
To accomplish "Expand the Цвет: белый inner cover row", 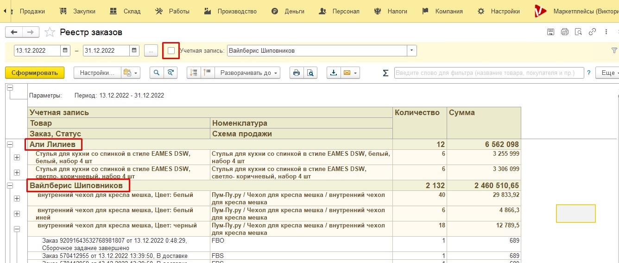I will tap(17, 198).
